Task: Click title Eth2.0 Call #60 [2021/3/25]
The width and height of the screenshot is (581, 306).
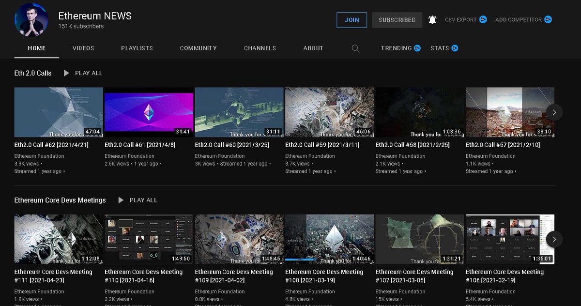Action: click(232, 145)
